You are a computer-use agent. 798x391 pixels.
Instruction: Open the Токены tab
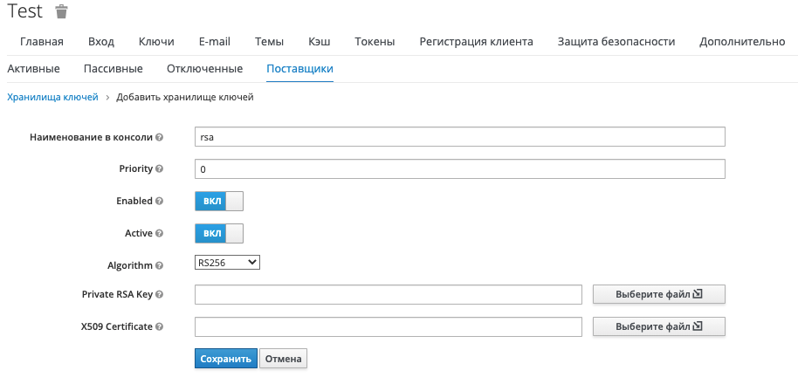tap(375, 41)
